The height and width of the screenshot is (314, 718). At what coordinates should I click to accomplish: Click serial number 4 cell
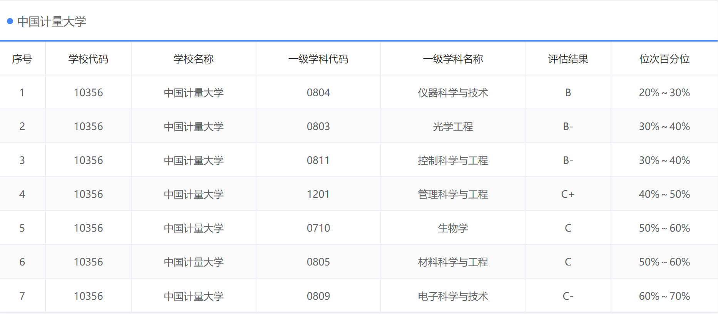point(22,194)
